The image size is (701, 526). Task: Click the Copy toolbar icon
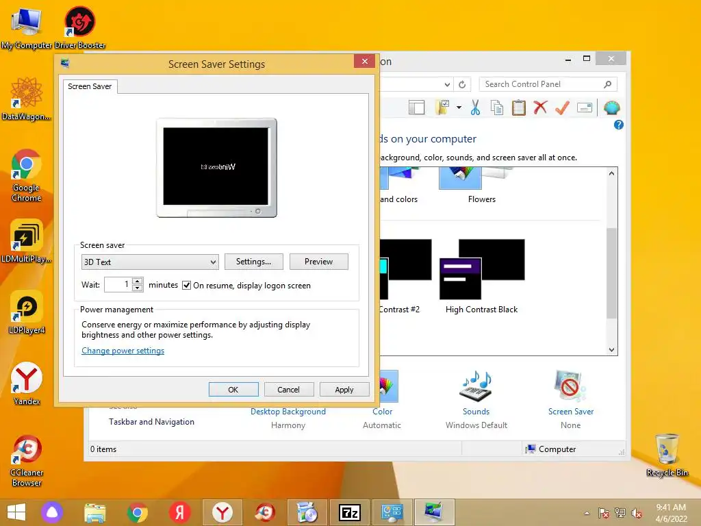coord(497,108)
